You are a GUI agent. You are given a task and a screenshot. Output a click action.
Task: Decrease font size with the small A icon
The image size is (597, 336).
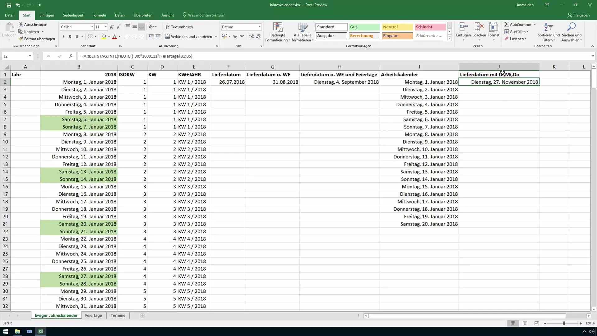(118, 27)
